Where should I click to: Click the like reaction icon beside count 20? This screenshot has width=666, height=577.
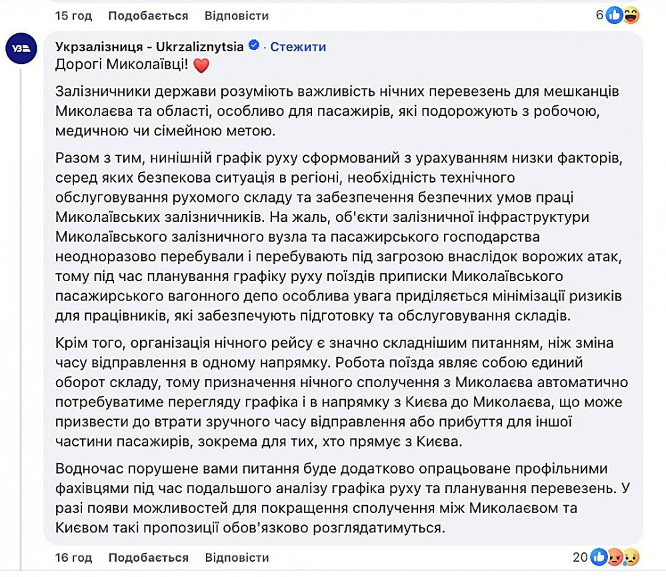tap(599, 557)
